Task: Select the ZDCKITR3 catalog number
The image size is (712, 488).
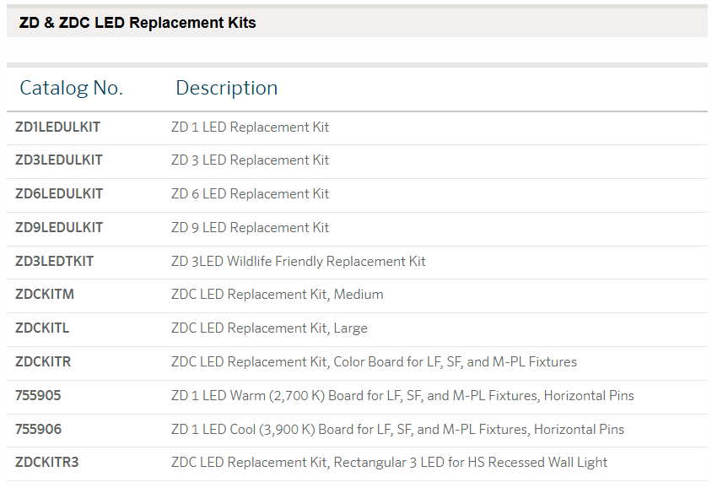Action: pos(46,463)
